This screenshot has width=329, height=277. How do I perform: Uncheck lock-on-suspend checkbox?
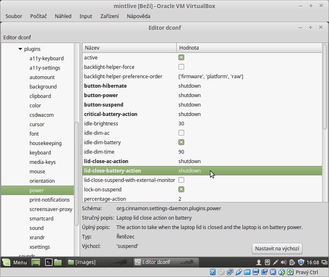(181, 189)
